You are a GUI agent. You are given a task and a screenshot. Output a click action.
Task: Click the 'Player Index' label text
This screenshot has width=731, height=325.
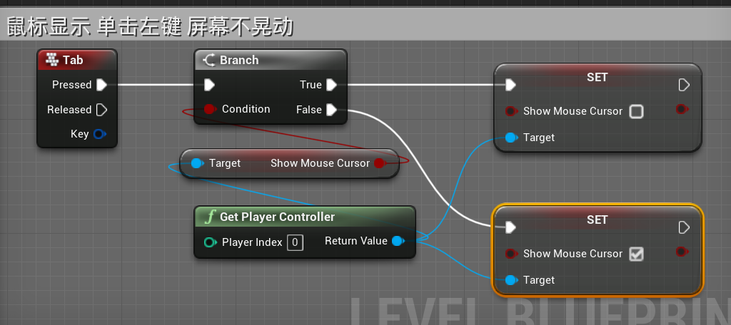(x=252, y=242)
